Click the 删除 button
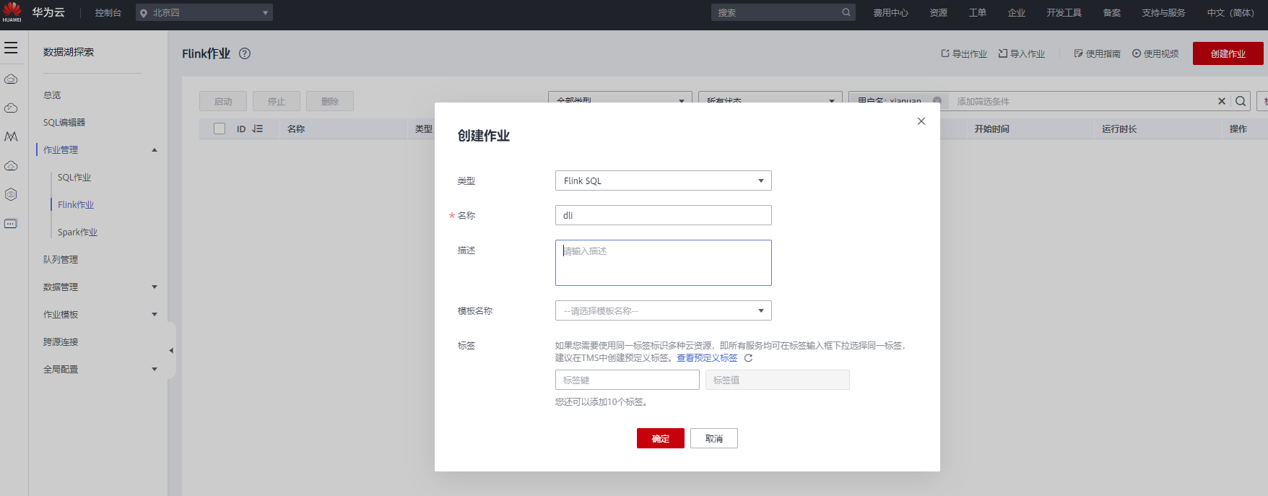This screenshot has width=1268, height=496. [x=330, y=101]
